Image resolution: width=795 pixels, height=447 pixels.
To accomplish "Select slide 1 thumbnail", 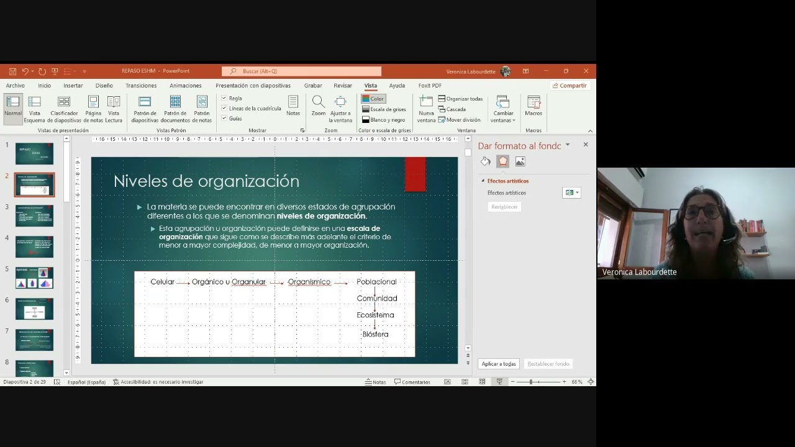I will point(35,153).
